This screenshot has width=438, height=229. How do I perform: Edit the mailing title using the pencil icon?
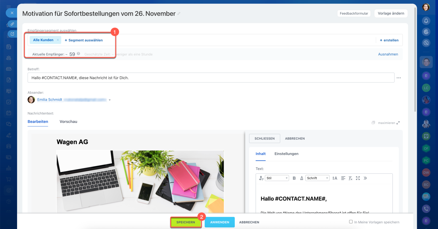pos(179,14)
